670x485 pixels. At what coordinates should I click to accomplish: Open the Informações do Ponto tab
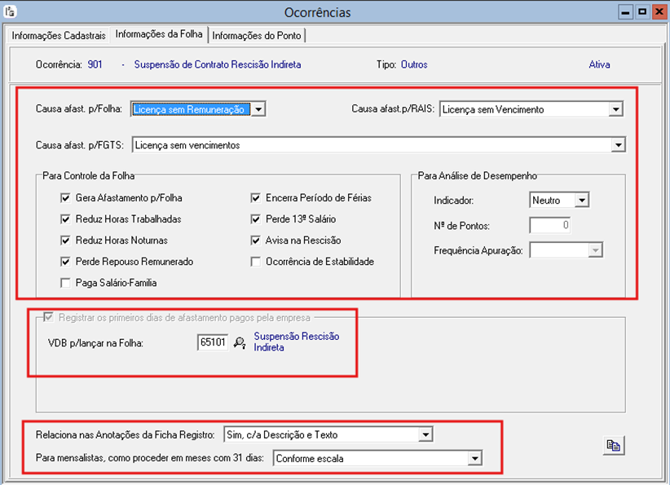tap(257, 36)
